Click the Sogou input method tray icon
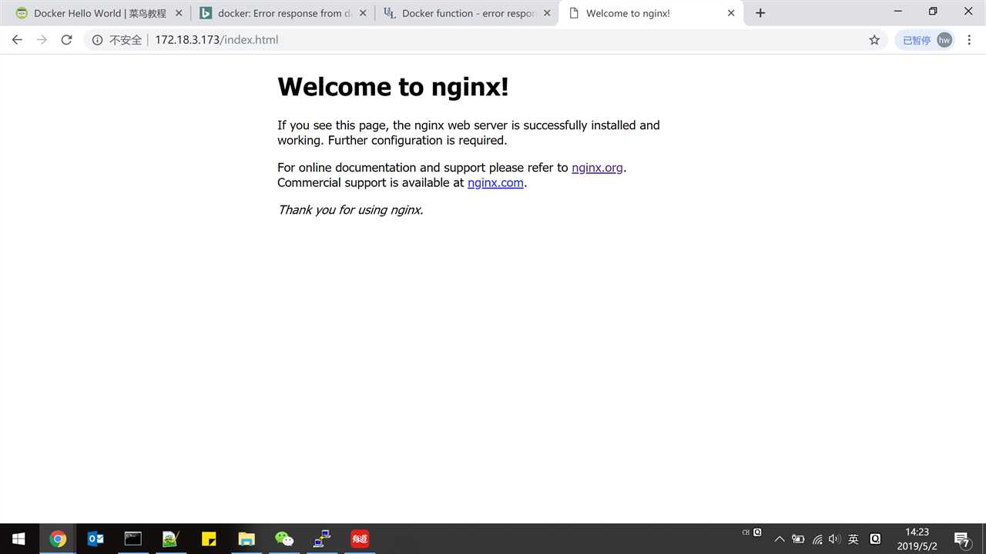The width and height of the screenshot is (986, 554). 875,539
